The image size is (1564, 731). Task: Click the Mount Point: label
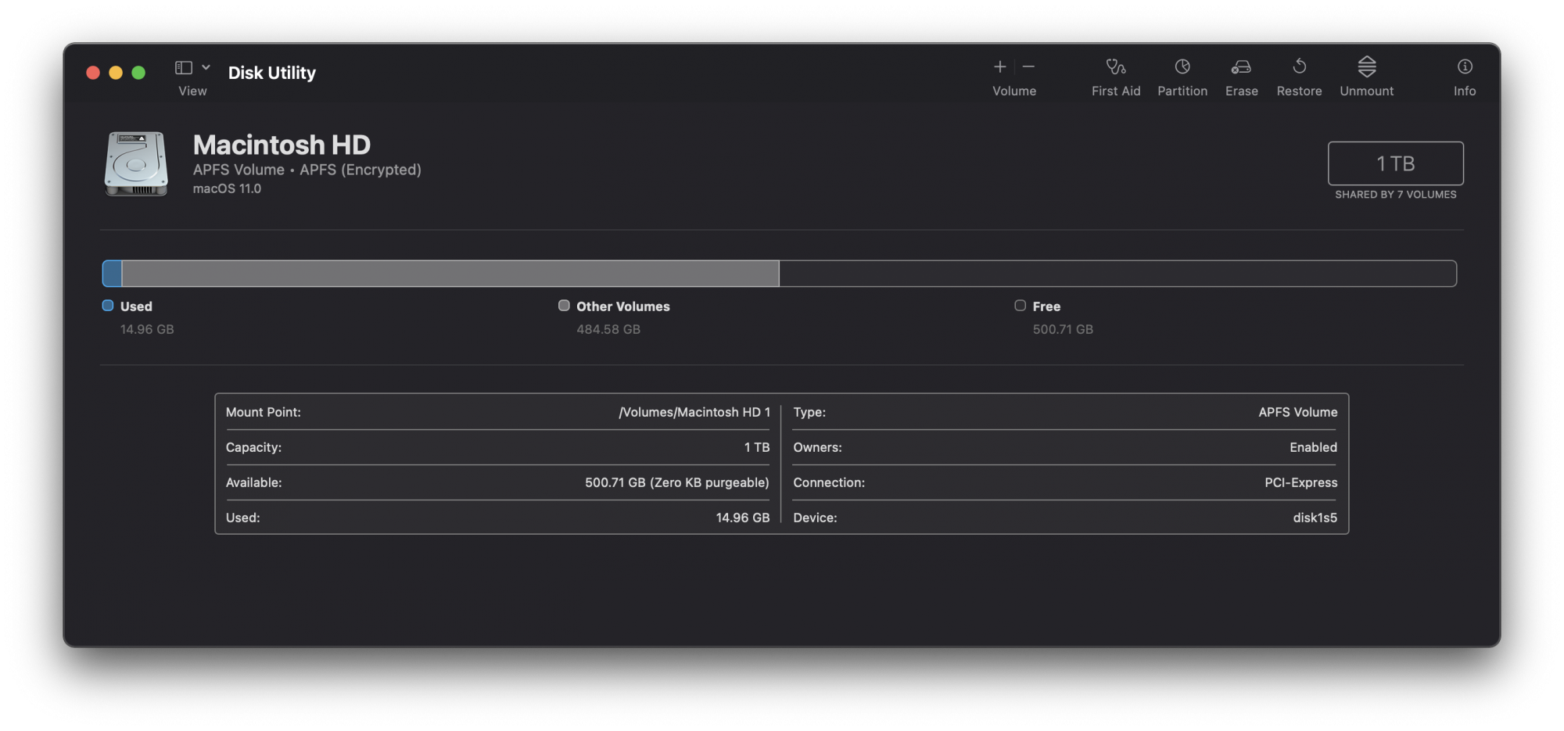264,412
